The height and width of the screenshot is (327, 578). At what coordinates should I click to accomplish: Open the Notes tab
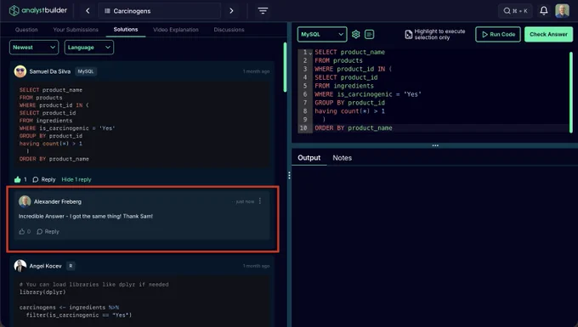pos(342,158)
